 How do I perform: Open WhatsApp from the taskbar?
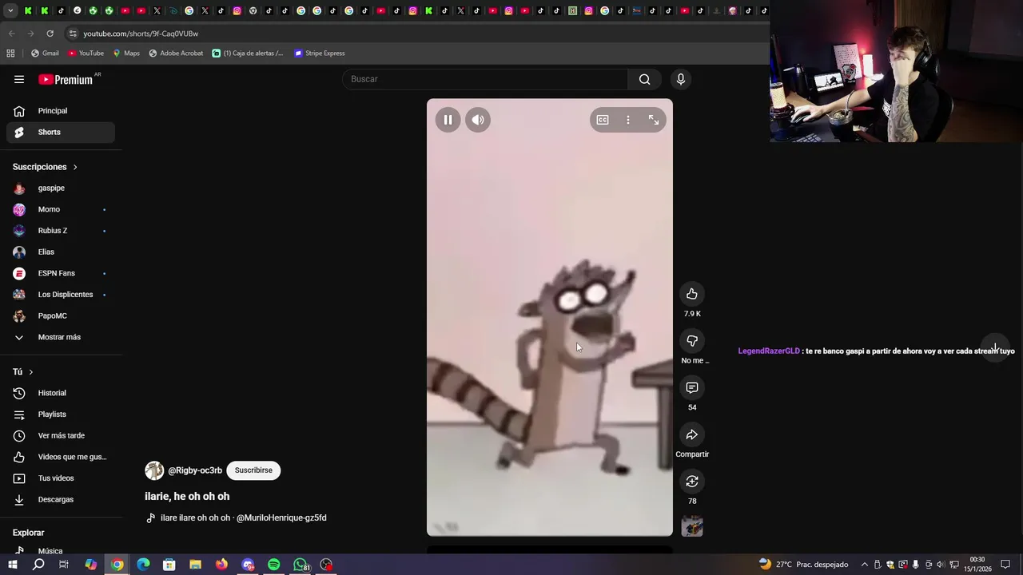tap(301, 565)
